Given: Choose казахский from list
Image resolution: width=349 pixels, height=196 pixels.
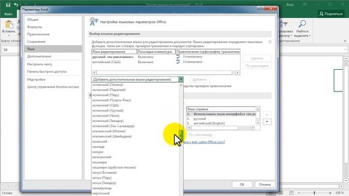Looking at the screenshot, I should pyautogui.click(x=135, y=142).
